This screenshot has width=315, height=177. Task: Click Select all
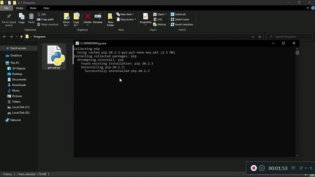point(178,14)
